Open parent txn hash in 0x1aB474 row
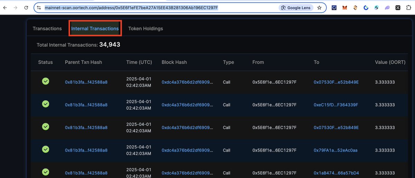The image size is (415, 178). pos(86,173)
